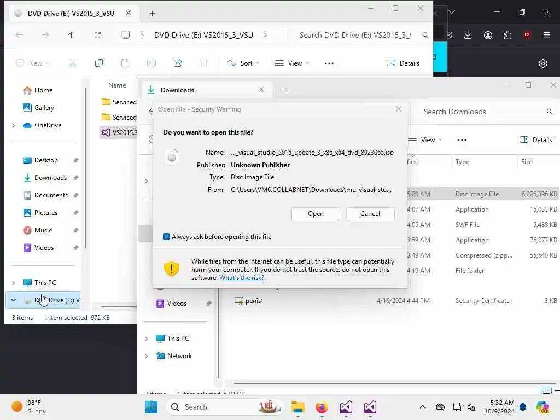Click the Search Downloads field
560x420 pixels.
(485, 112)
